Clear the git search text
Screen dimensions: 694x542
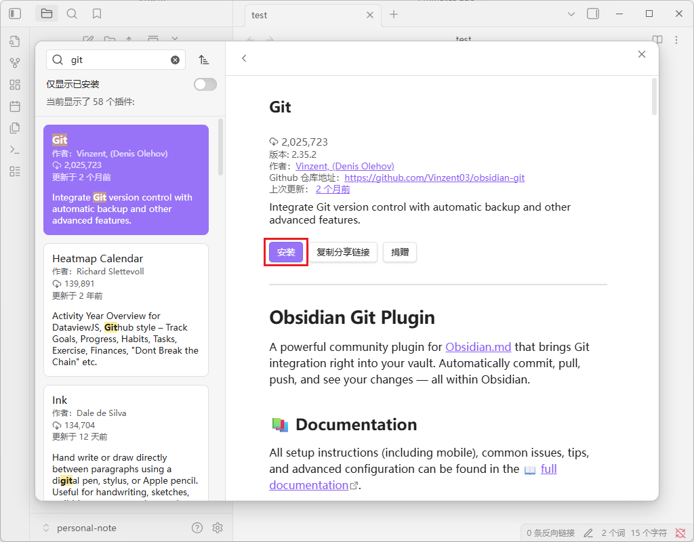pos(175,60)
